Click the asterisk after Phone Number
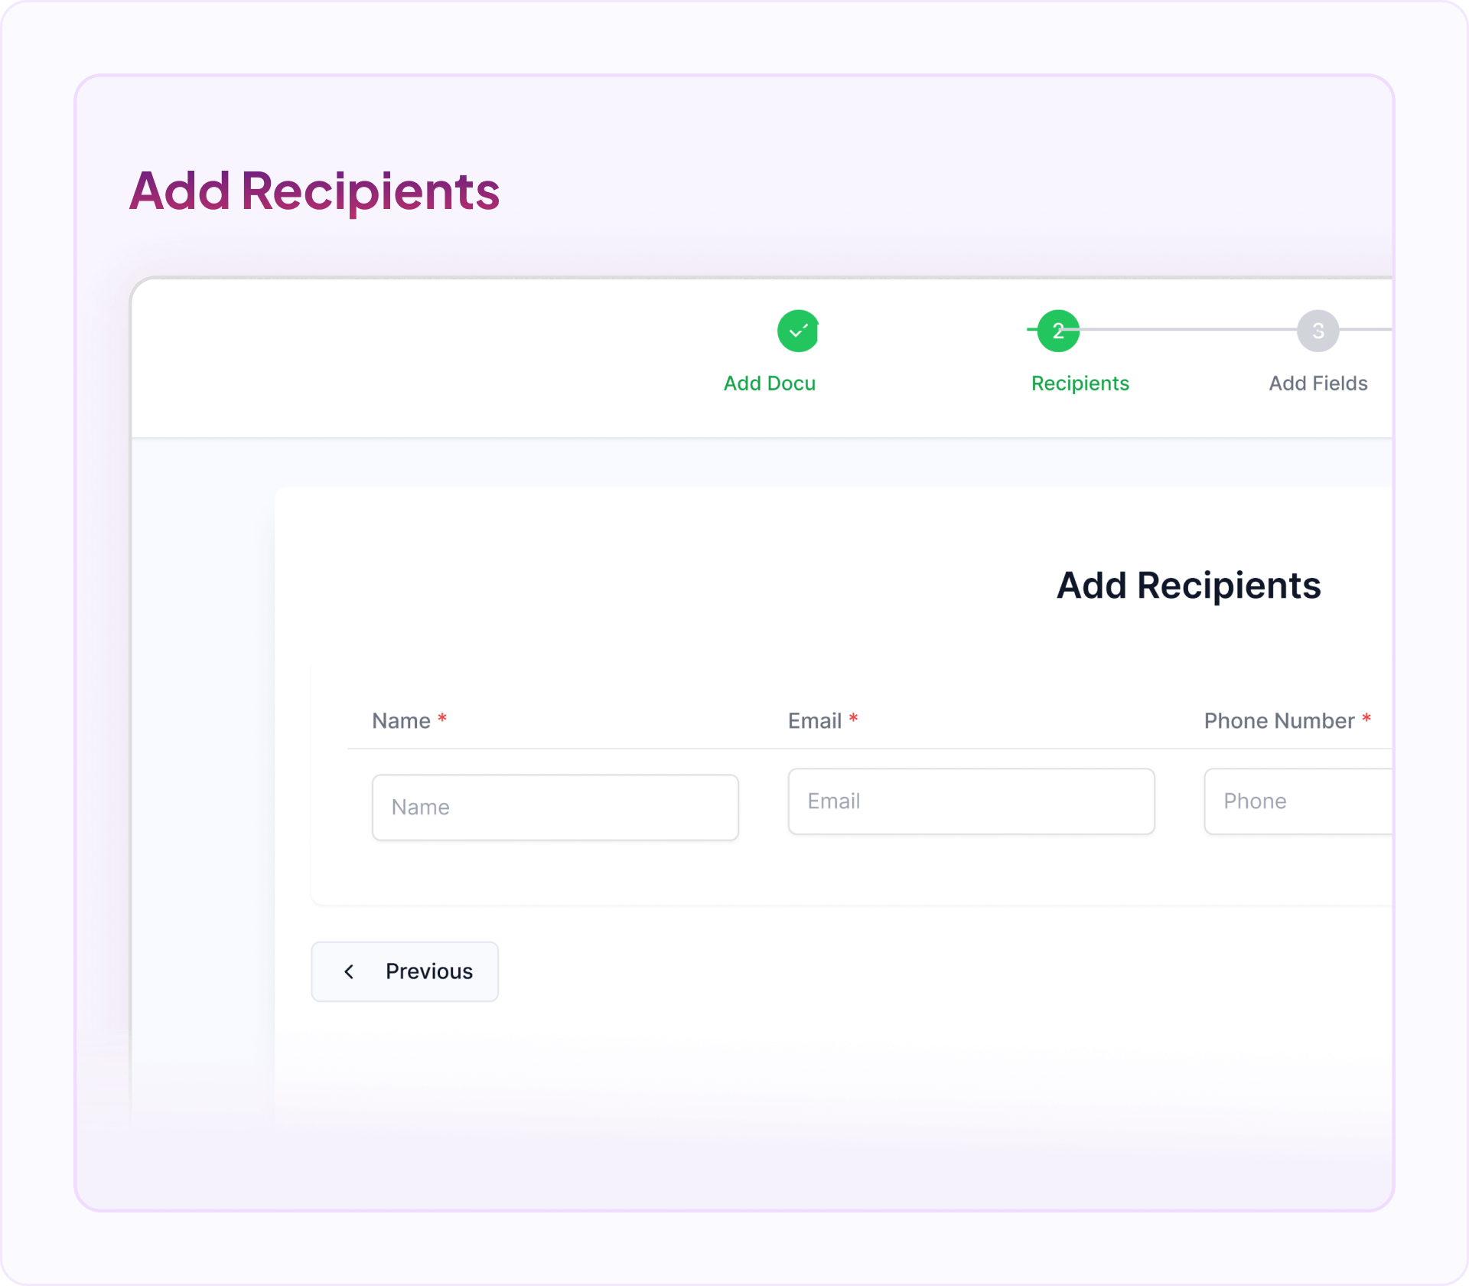1469x1286 pixels. click(x=1366, y=719)
